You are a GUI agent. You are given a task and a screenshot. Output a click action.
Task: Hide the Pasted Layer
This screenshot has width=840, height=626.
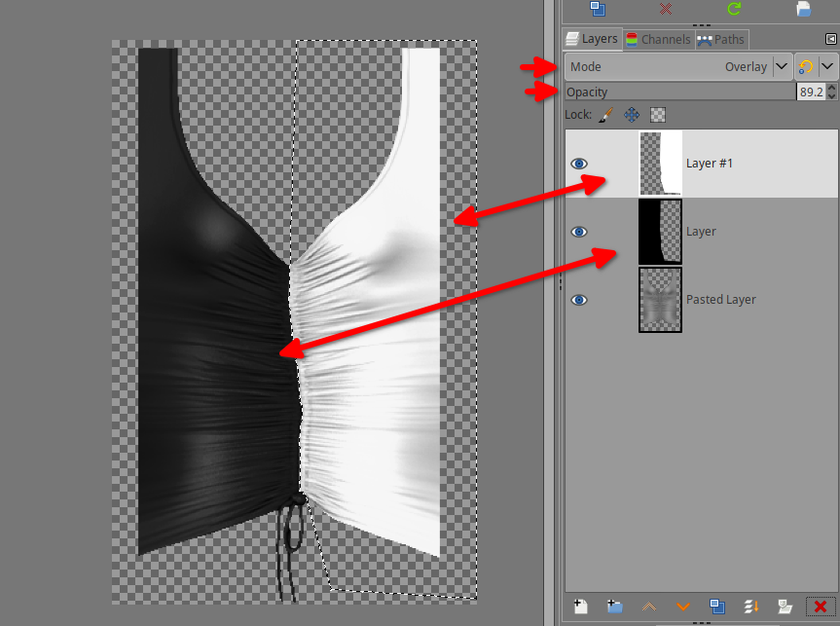click(579, 300)
